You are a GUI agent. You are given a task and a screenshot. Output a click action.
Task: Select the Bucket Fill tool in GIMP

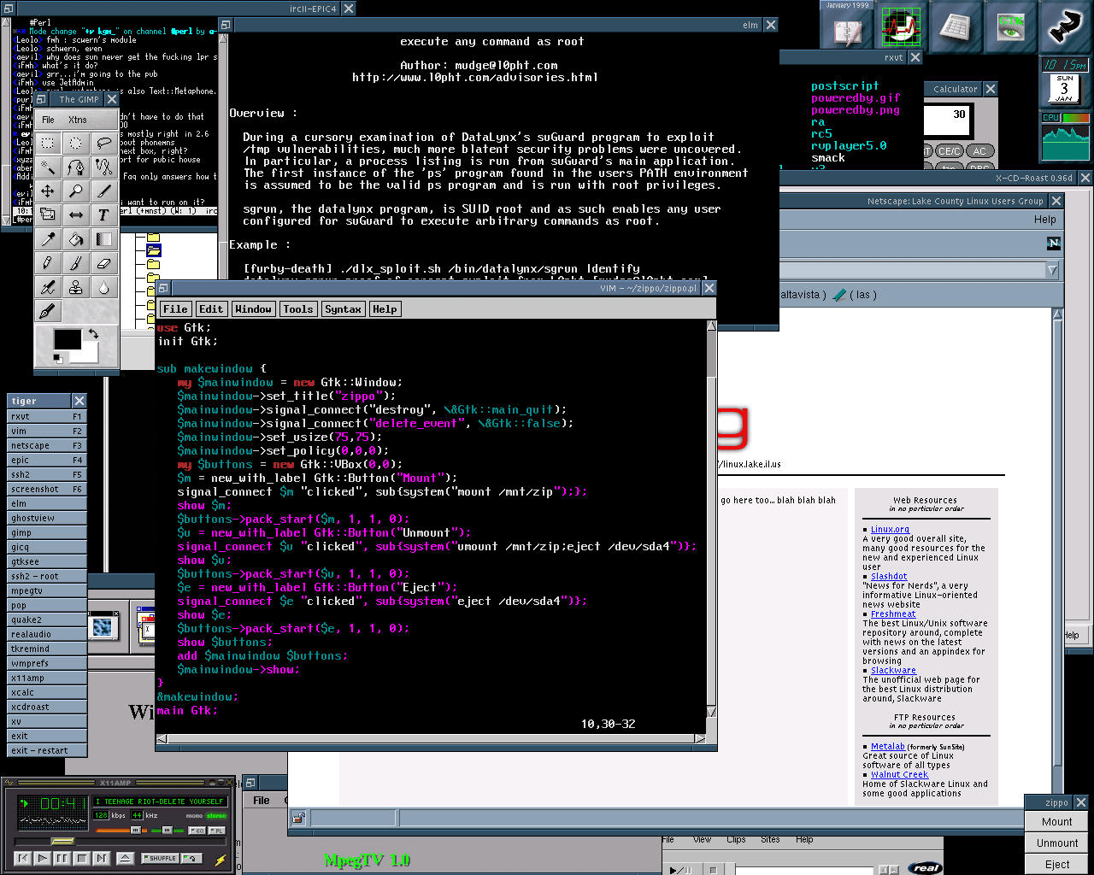pyautogui.click(x=76, y=239)
